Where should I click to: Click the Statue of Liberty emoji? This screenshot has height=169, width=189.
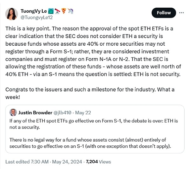[x=51, y=11]
